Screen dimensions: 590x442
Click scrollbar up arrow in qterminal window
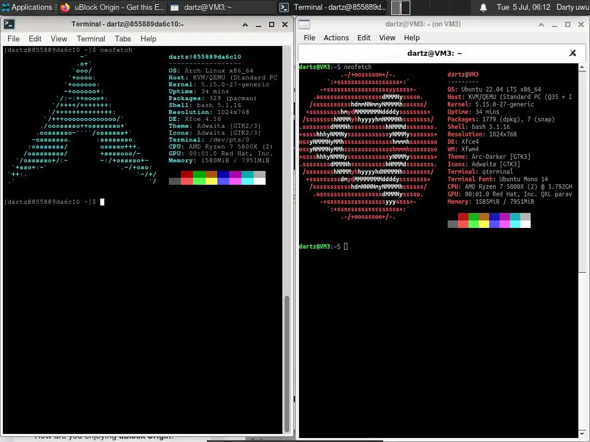pos(582,67)
